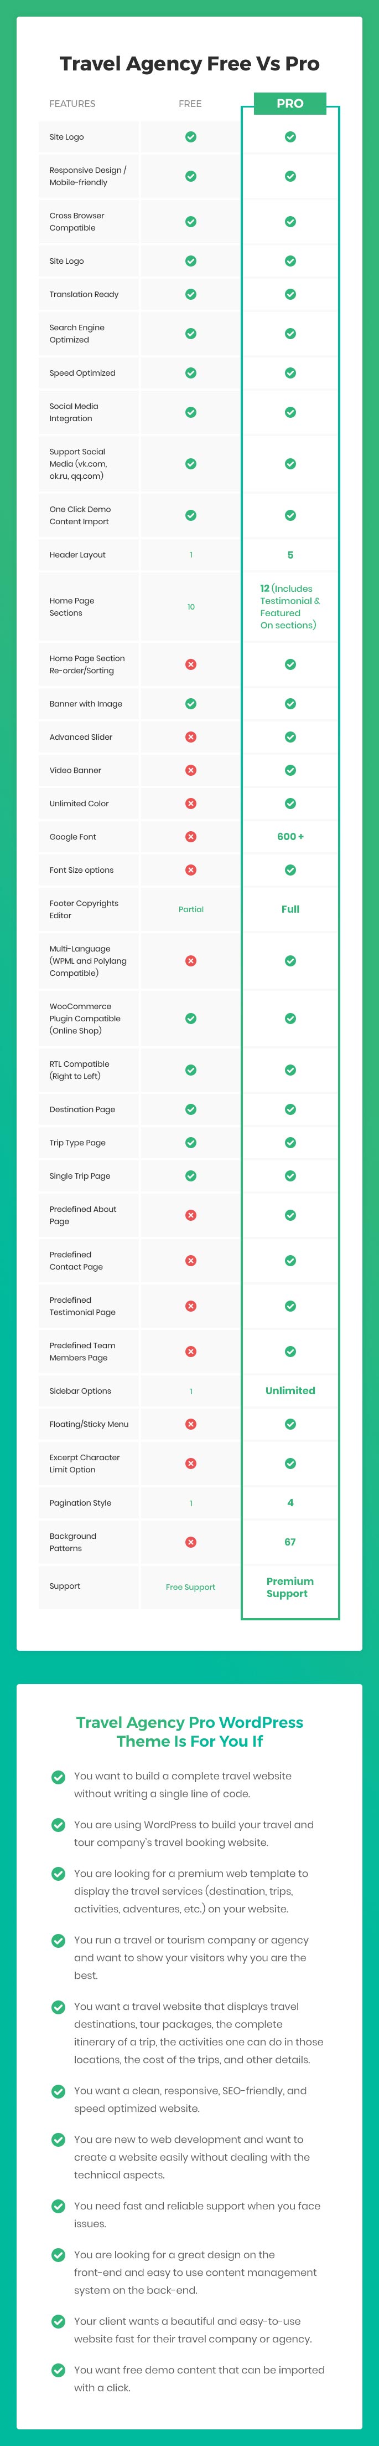The width and height of the screenshot is (379, 2446).
Task: Click the Pro check for Font Size options
Action: [290, 870]
